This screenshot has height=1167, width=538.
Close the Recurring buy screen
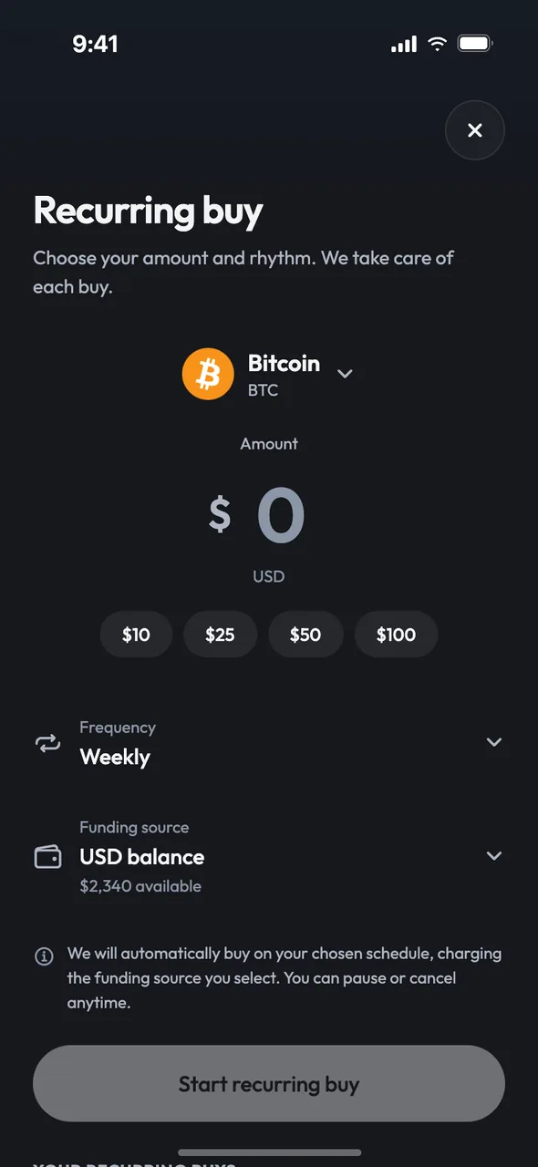coord(474,130)
